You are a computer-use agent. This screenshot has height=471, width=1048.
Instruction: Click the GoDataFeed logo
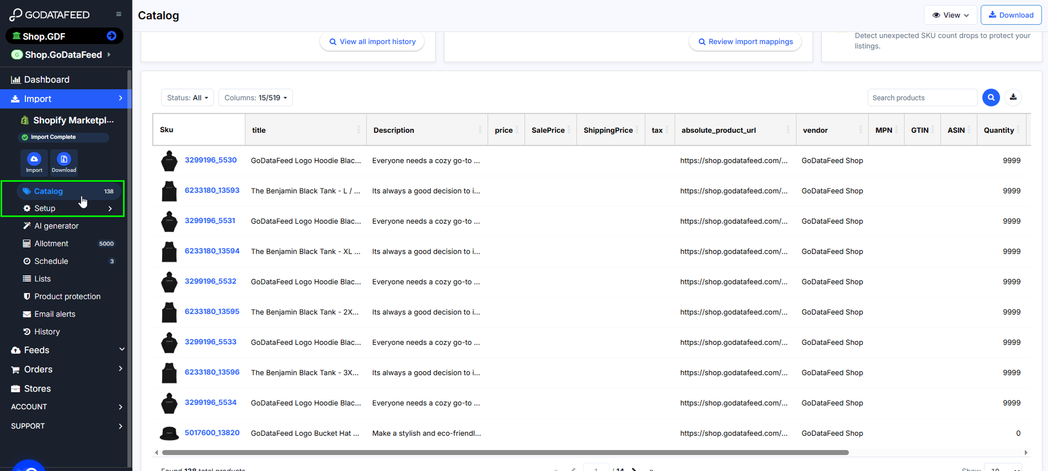tap(50, 15)
